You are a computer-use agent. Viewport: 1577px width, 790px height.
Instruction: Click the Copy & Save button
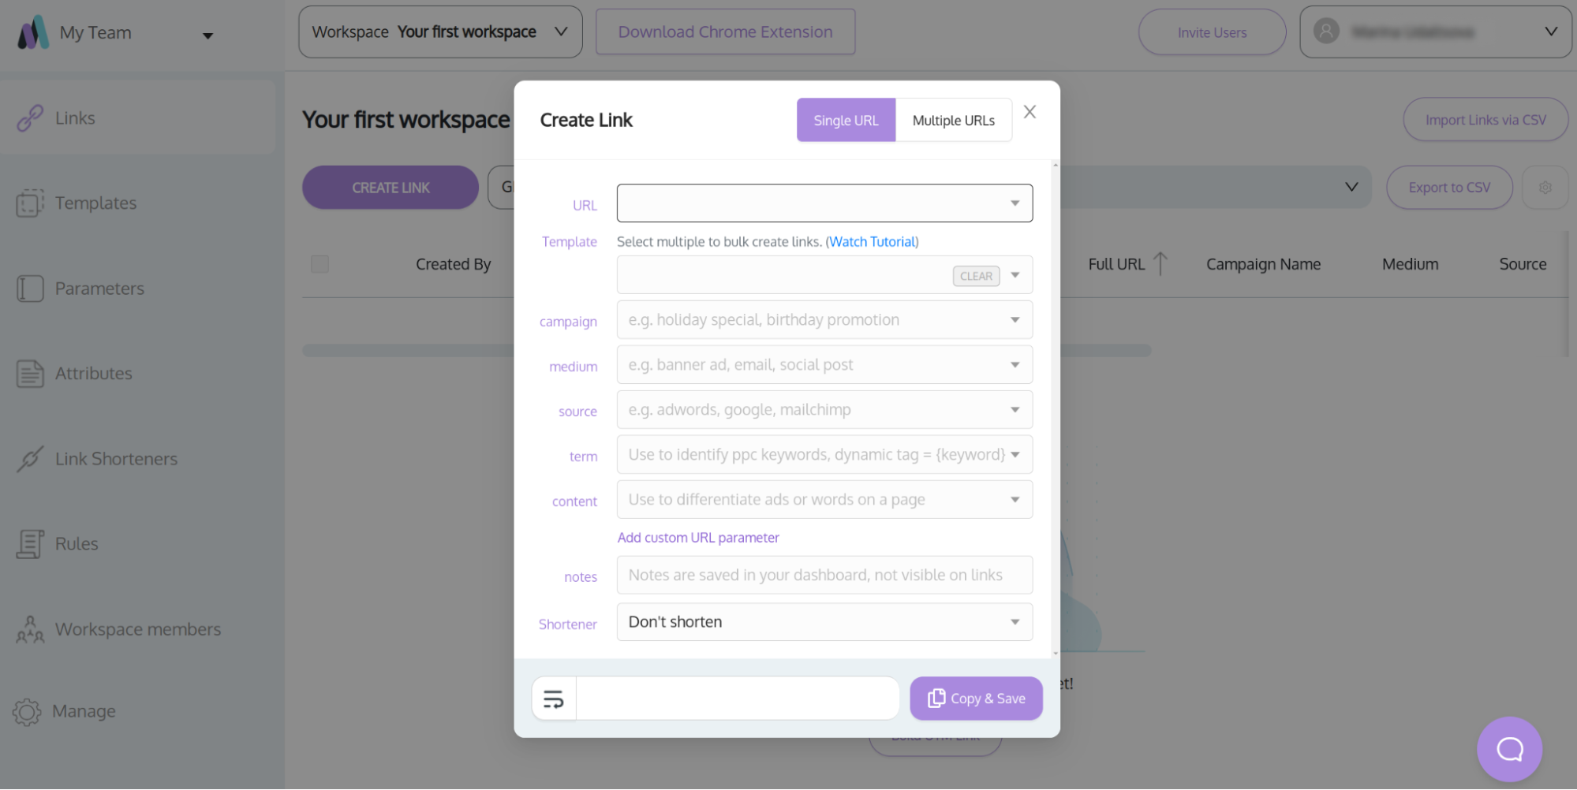click(x=976, y=699)
